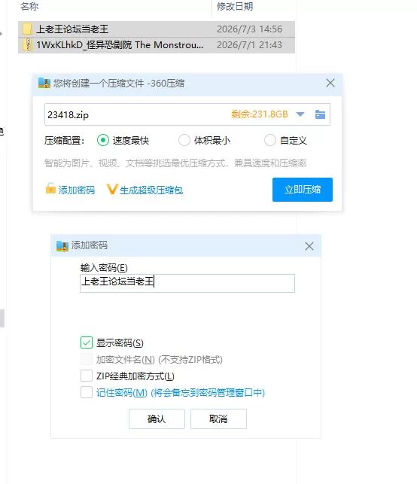The image size is (417, 484).
Task: Select the 速度最快 radio option
Action: (103, 140)
